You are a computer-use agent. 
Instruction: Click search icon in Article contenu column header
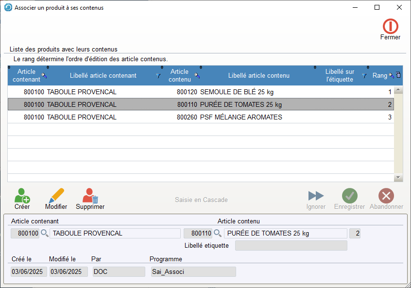tap(197, 76)
